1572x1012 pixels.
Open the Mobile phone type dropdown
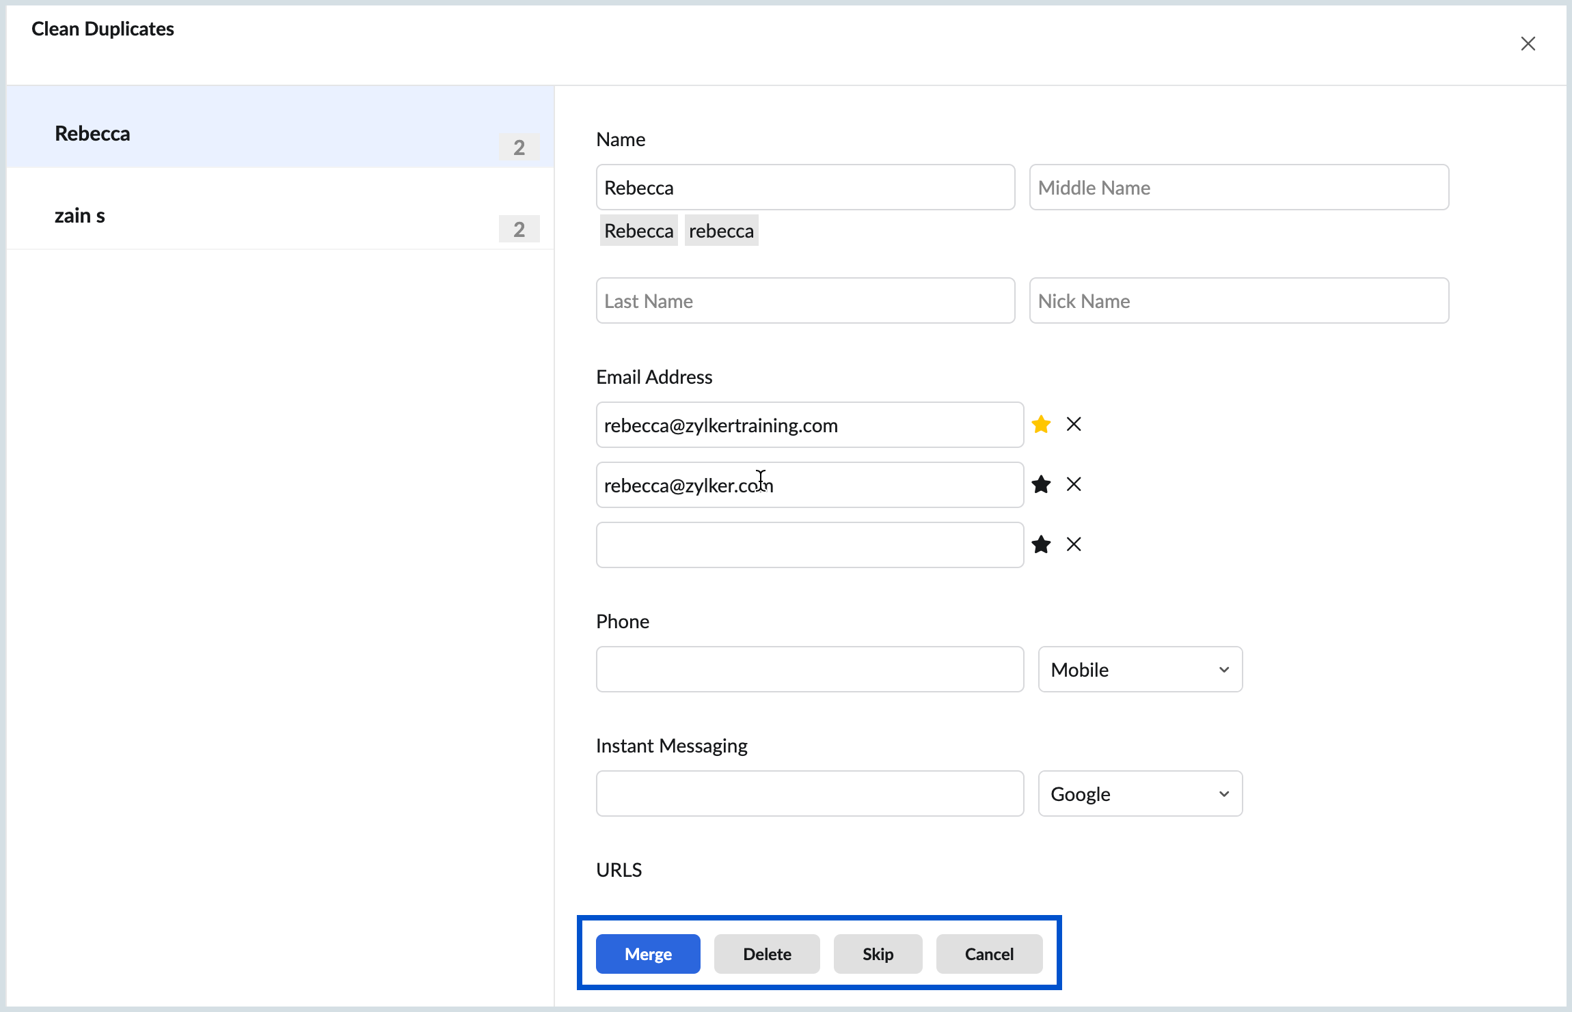[1139, 669]
